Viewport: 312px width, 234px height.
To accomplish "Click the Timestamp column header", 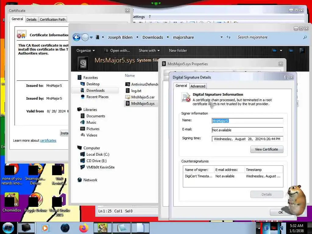I will [x=264, y=170].
